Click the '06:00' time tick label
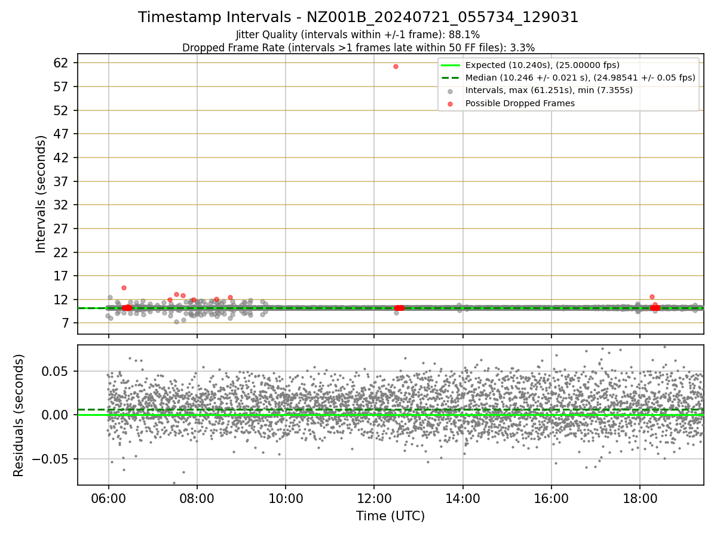Image resolution: width=717 pixels, height=537 pixels. point(108,498)
